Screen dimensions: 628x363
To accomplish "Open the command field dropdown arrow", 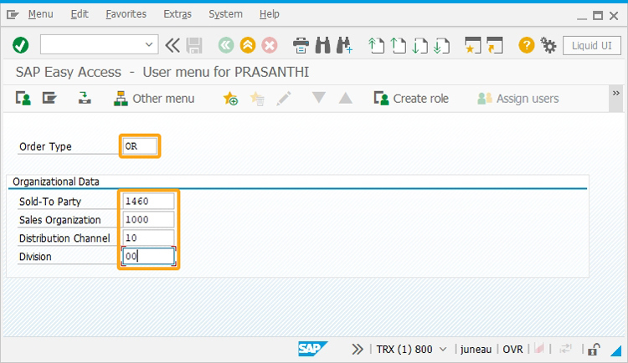I will [149, 44].
